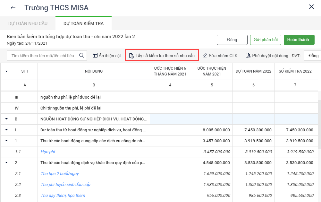Click the Gửi phản hồi button
The height and width of the screenshot is (202, 321).
pyautogui.click(x=266, y=40)
